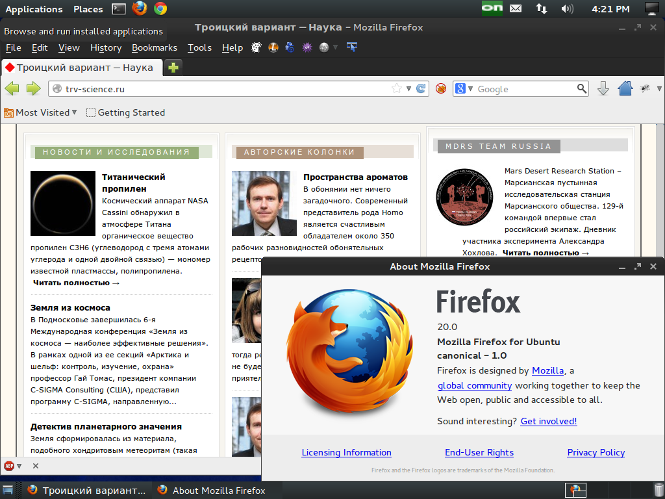Image resolution: width=665 pixels, height=499 pixels.
Task: Click 'Пространства ароматов' column headline
Action: coord(355,177)
